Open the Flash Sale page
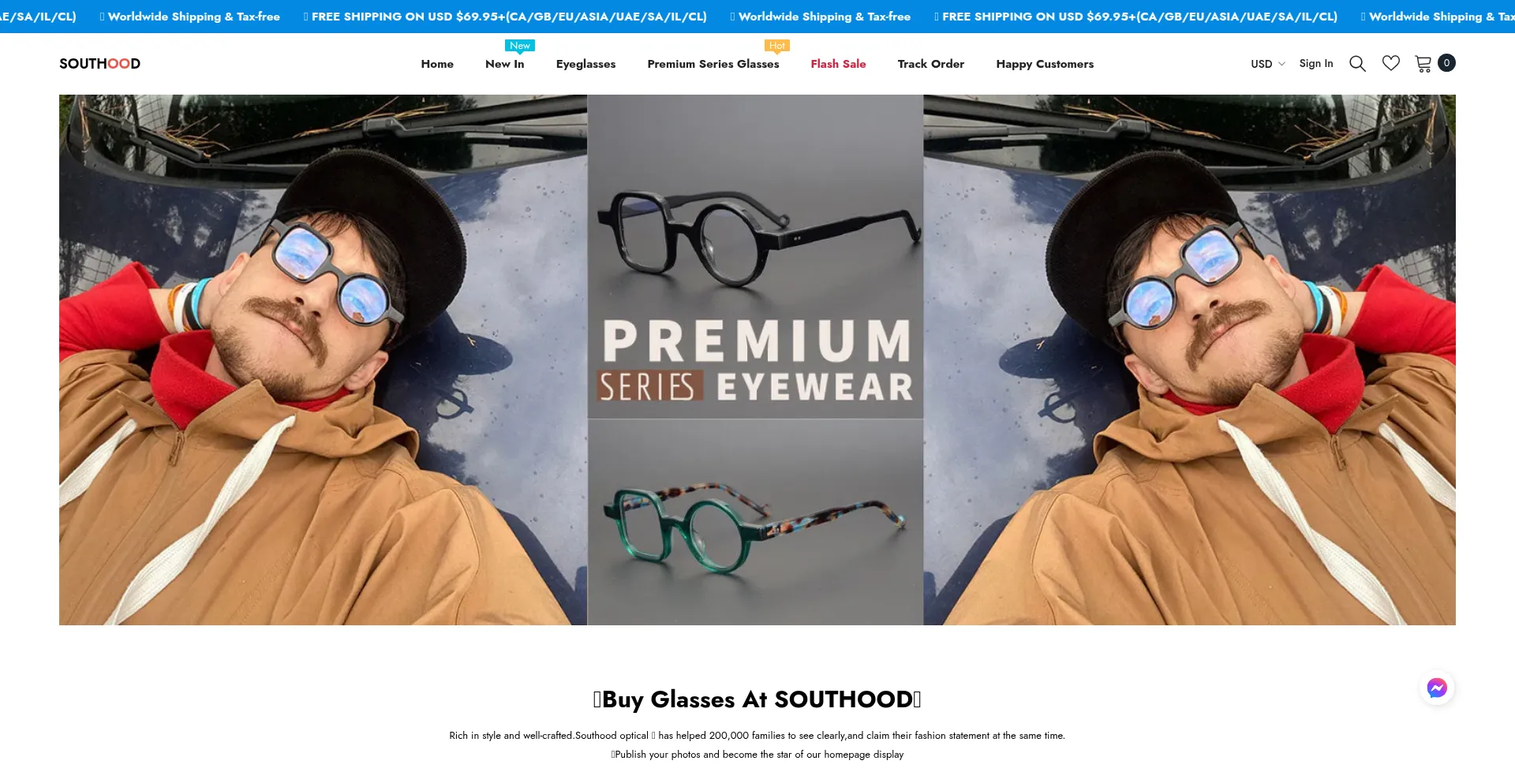 point(838,64)
